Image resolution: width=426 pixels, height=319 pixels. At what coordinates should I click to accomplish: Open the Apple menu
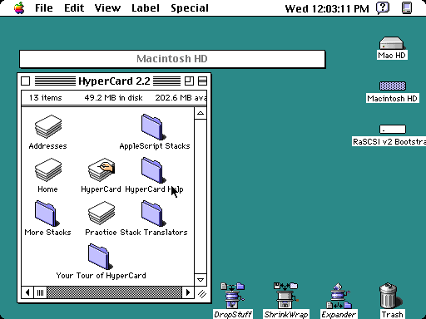point(19,7)
